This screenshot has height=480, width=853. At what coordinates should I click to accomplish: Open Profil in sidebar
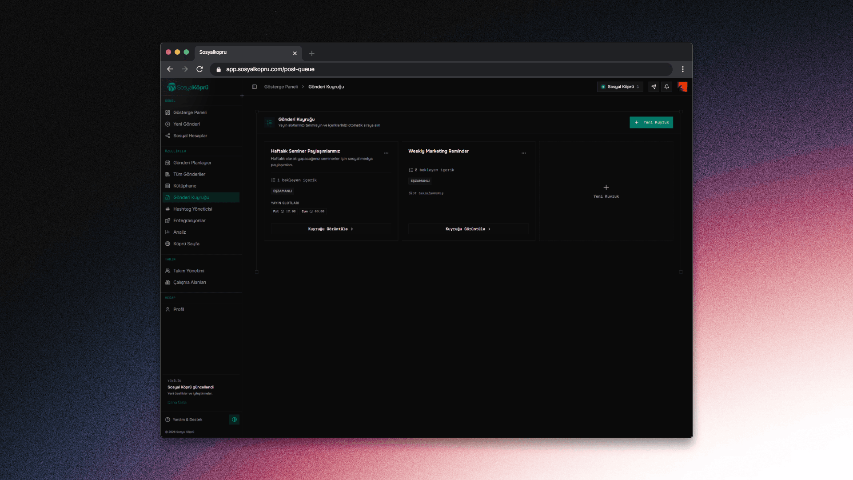[201, 309]
